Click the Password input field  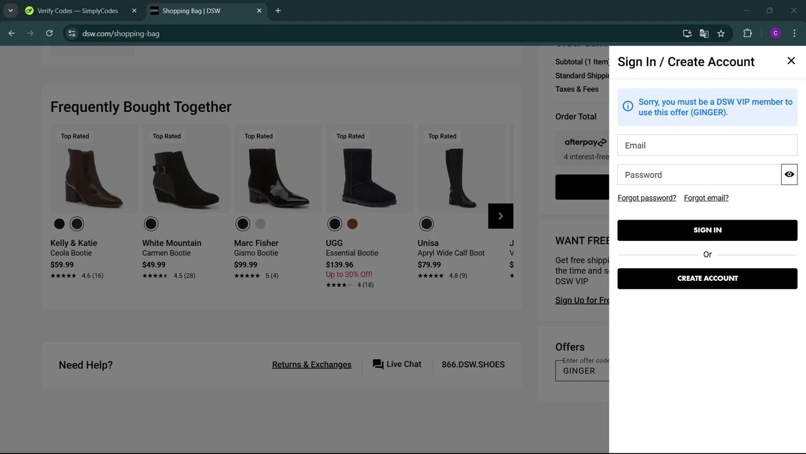click(699, 175)
